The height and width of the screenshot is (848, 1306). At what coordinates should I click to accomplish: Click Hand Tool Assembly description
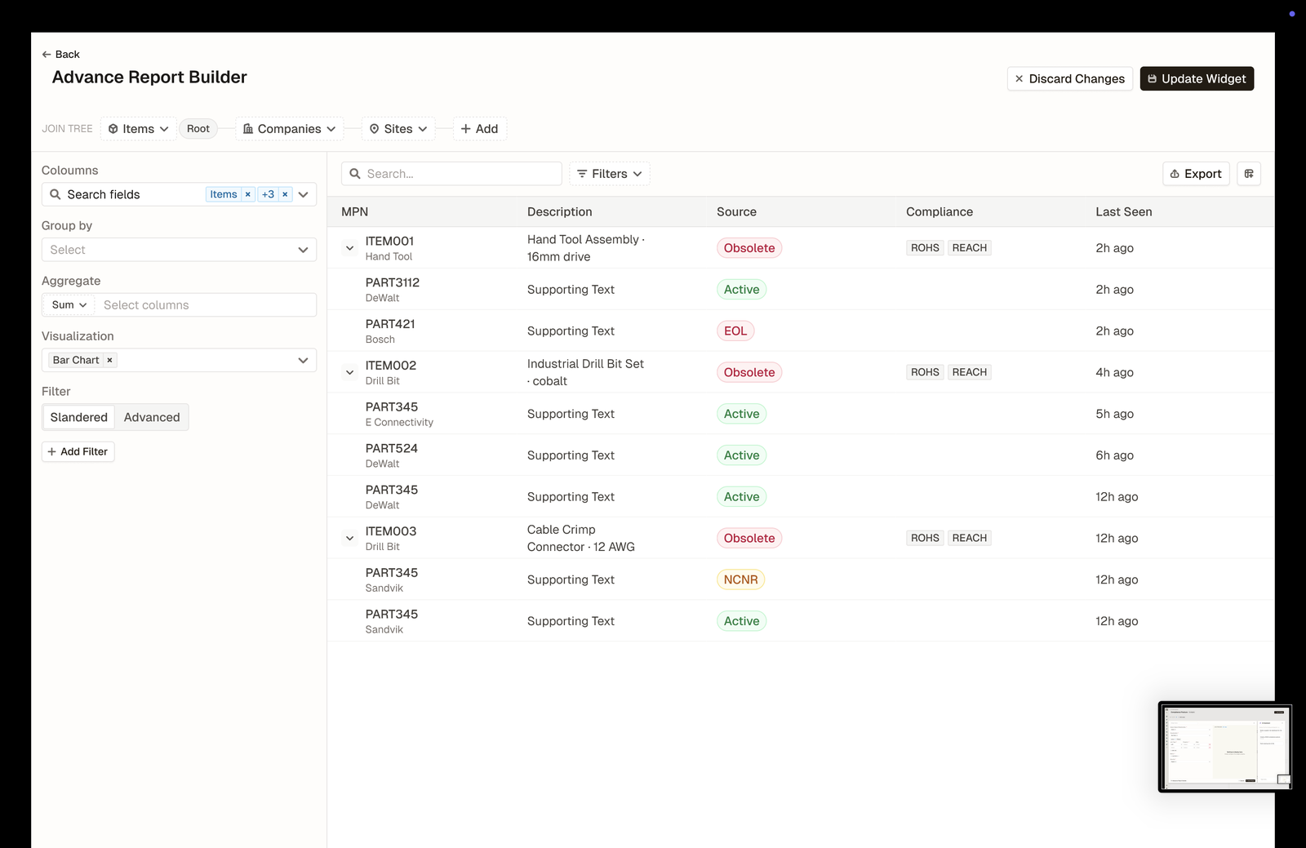coord(586,248)
